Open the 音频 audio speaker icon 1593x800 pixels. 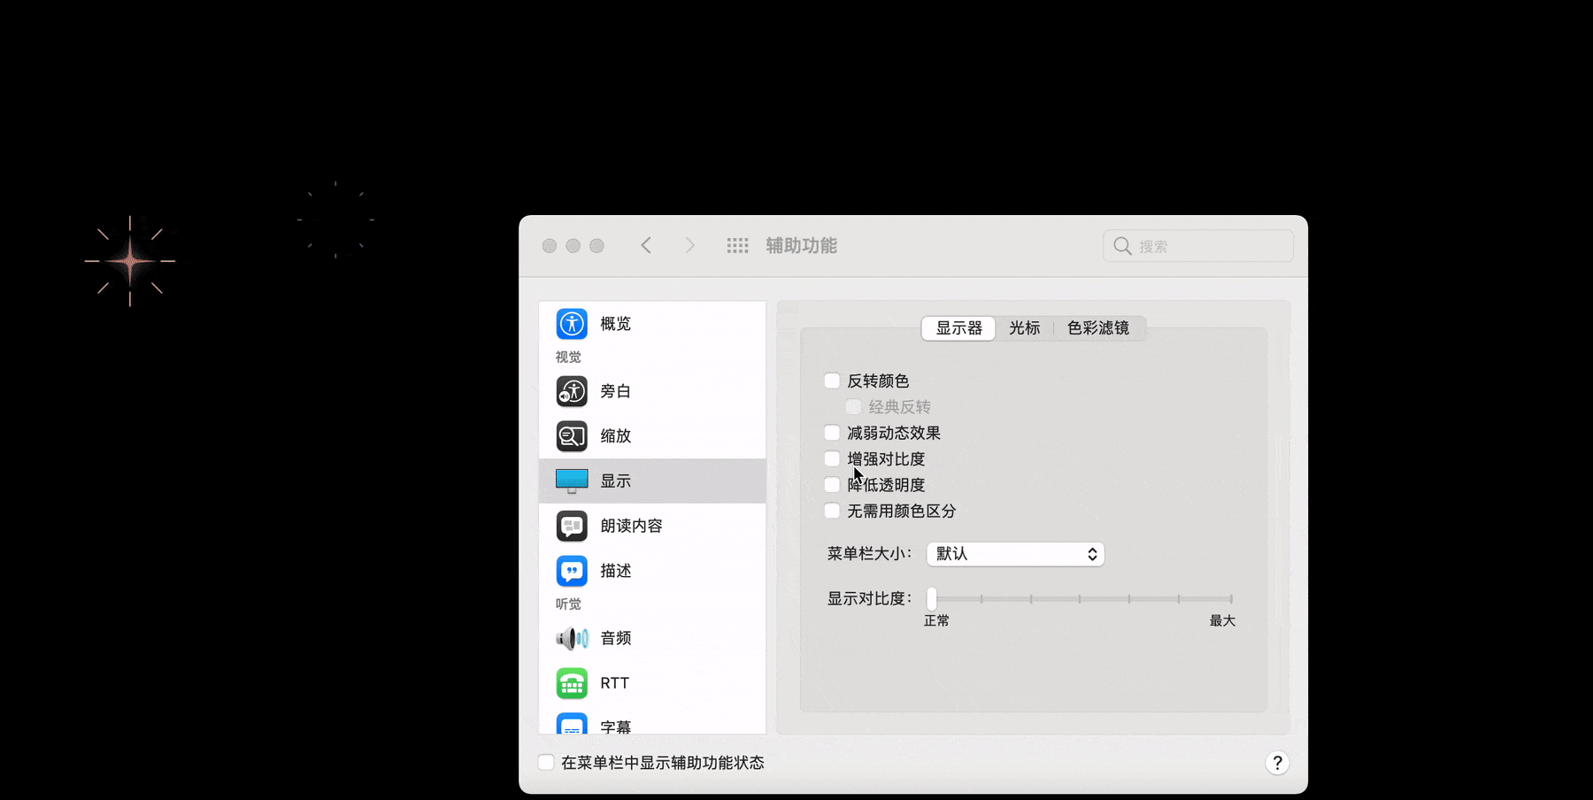572,638
